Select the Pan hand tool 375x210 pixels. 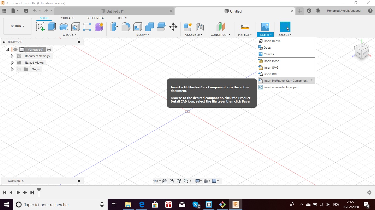click(172, 181)
